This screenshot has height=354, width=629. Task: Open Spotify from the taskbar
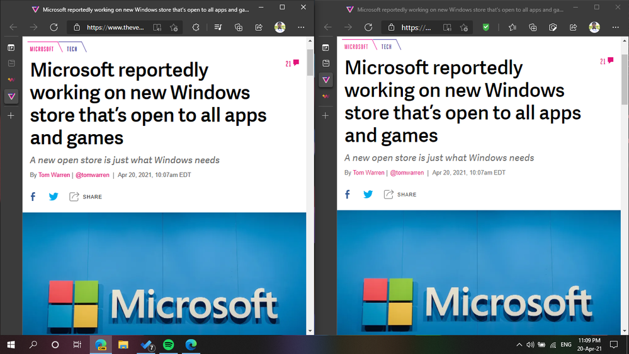(x=169, y=345)
